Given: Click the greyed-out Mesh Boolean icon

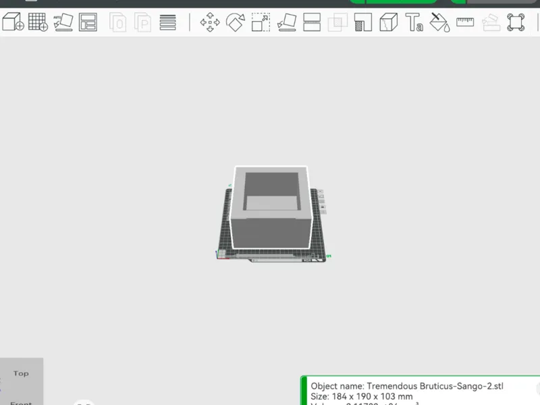Looking at the screenshot, I should pyautogui.click(x=337, y=22).
